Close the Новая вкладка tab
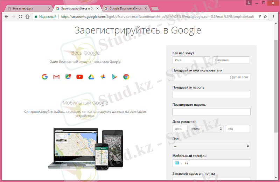The height and width of the screenshot is (182, 280). coord(49,8)
